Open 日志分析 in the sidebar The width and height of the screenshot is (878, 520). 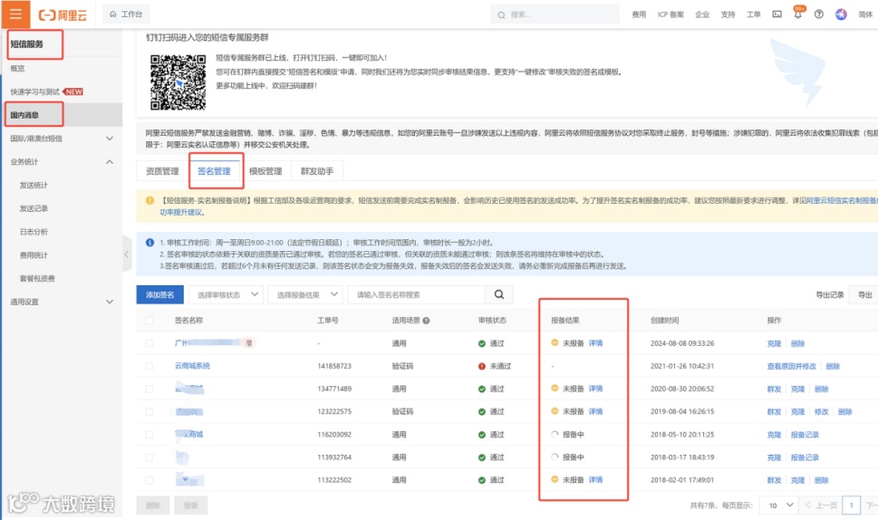(x=34, y=232)
